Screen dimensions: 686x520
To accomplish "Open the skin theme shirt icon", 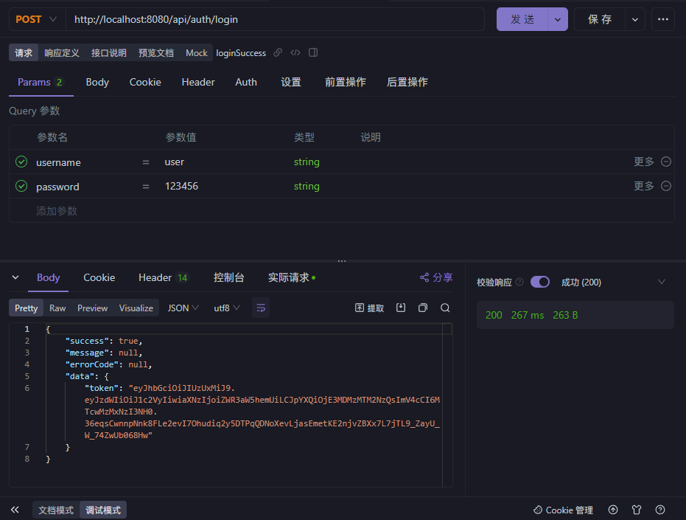I will pyautogui.click(x=637, y=510).
